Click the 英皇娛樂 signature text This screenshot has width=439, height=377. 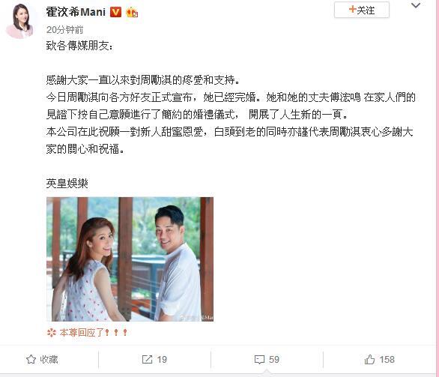pyautogui.click(x=67, y=184)
